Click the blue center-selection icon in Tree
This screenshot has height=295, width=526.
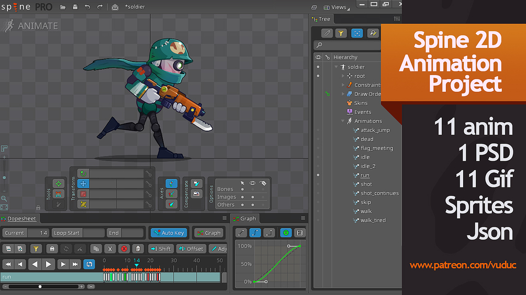(357, 33)
